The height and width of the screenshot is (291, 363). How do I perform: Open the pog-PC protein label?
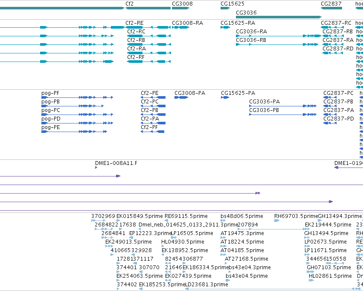[x=51, y=110]
